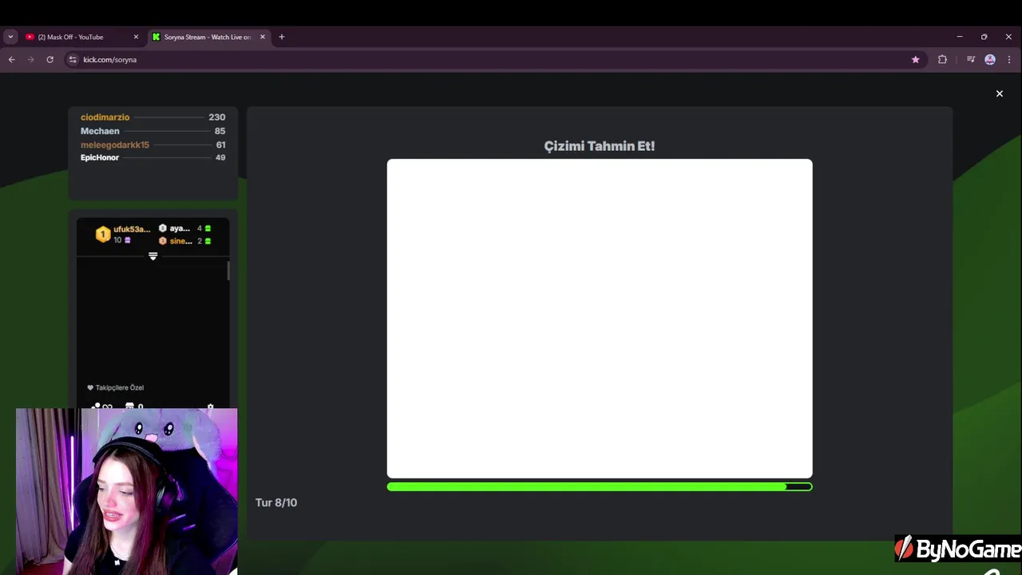Select player meleegodarkk15 in scoreboard
Screen dimensions: 1022x575
115,145
